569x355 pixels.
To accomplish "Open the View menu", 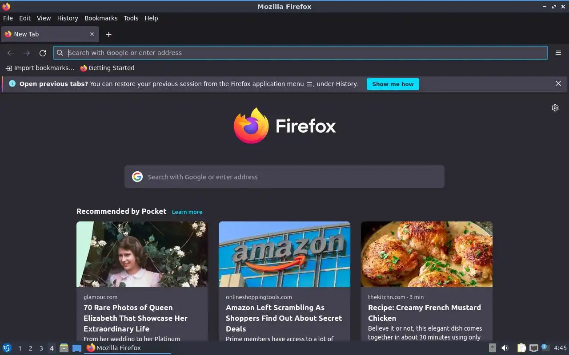I will point(44,18).
